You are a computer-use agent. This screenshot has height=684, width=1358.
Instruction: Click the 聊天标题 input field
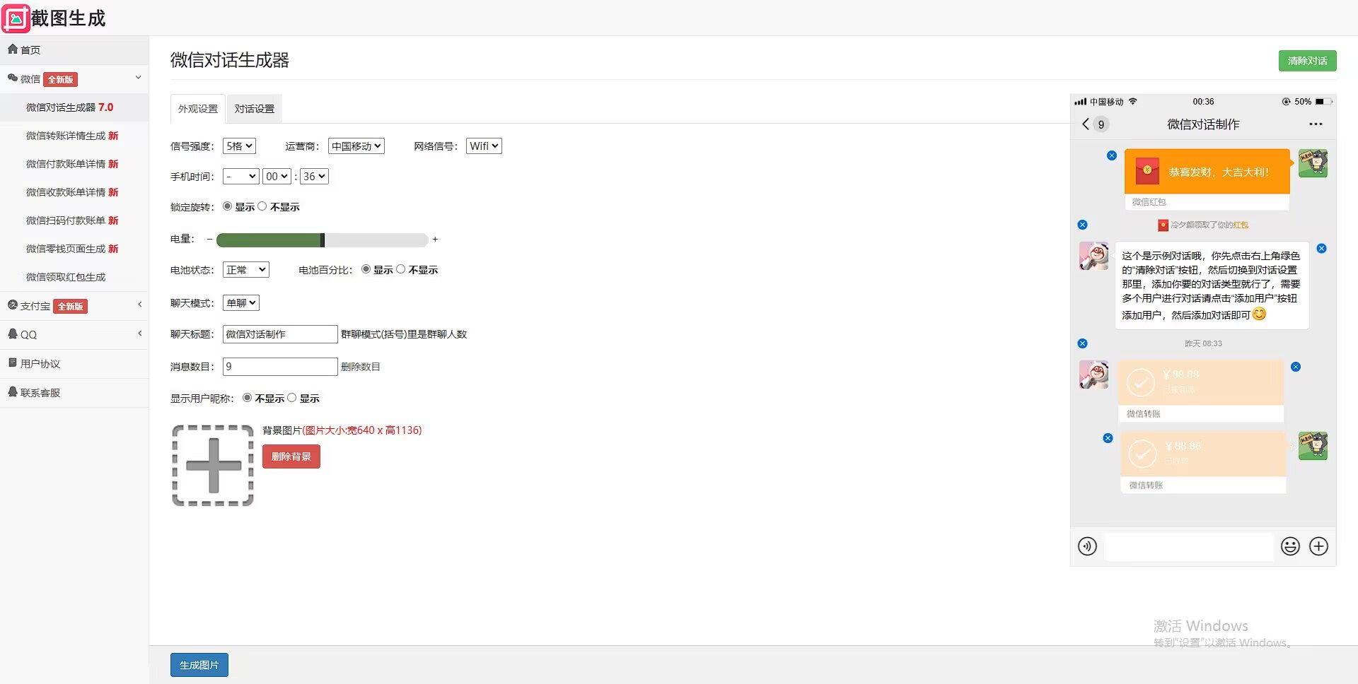[280, 334]
